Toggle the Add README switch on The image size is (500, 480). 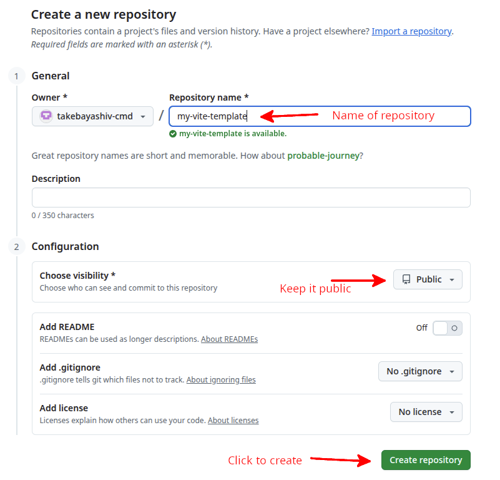tap(448, 327)
